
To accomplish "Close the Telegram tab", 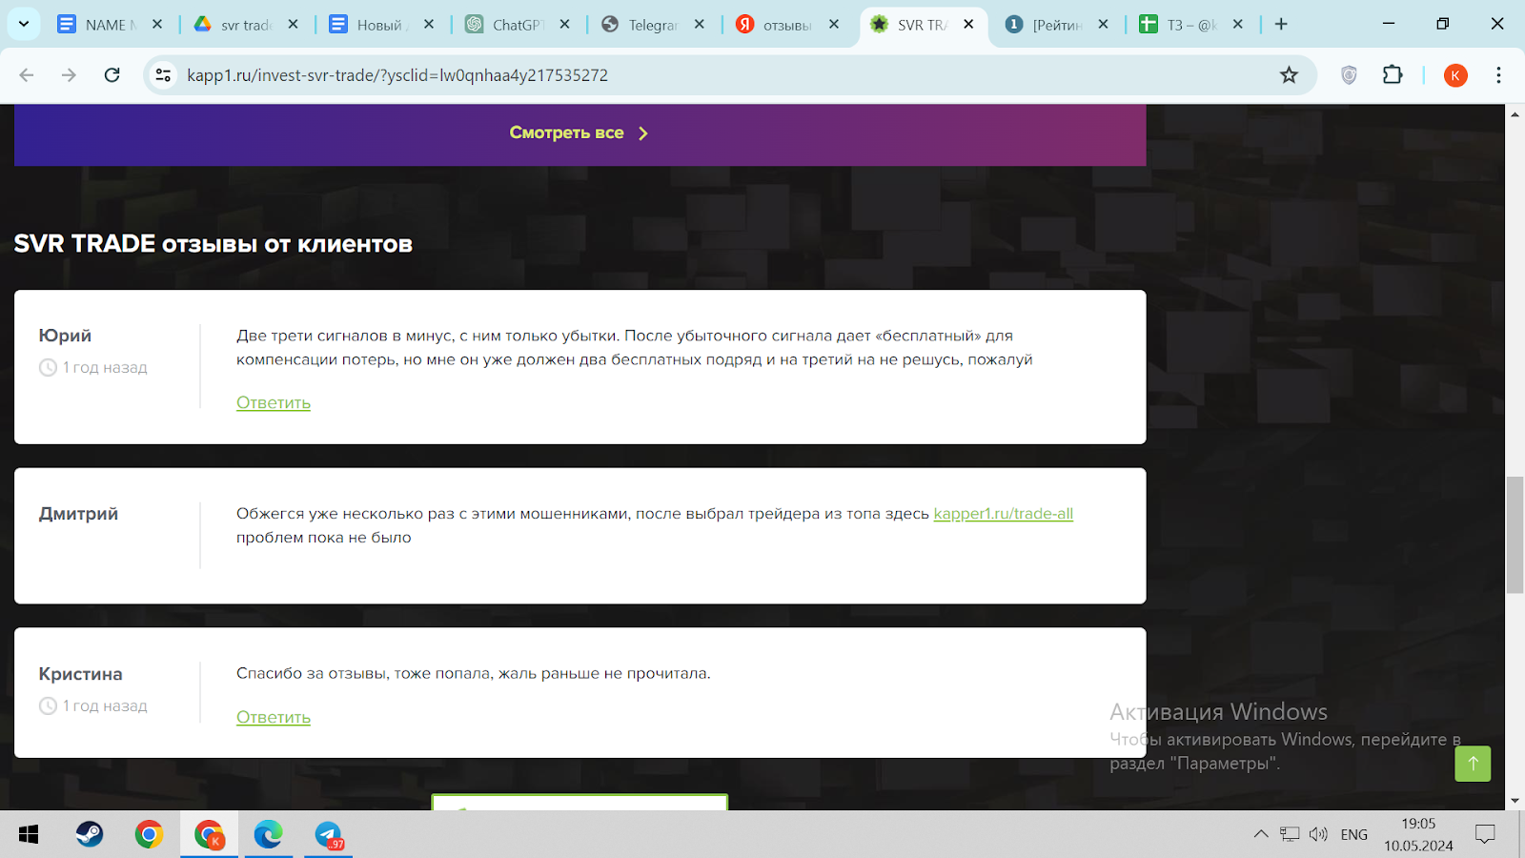I will [x=700, y=25].
